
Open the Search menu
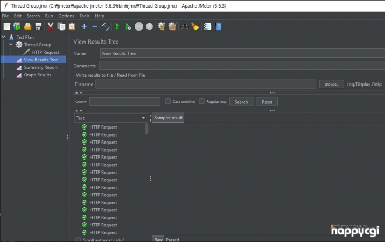(33, 16)
